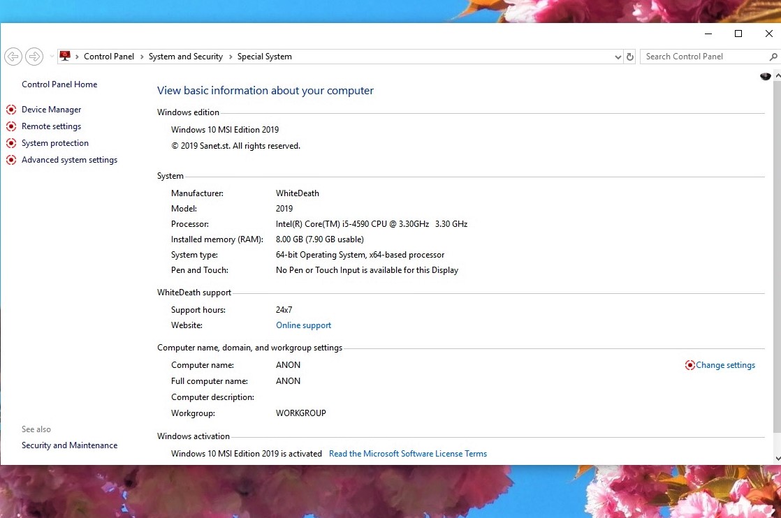
Task: Click the 24x7 support hours value
Action: pos(284,309)
